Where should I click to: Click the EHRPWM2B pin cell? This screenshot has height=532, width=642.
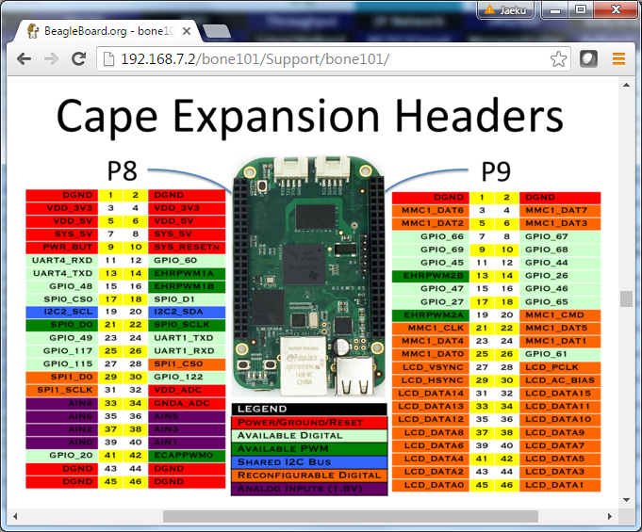click(430, 276)
